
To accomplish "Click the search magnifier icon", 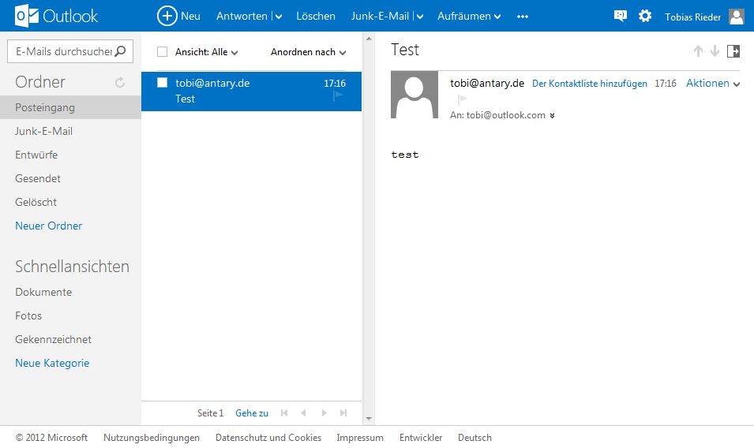I will click(x=120, y=51).
